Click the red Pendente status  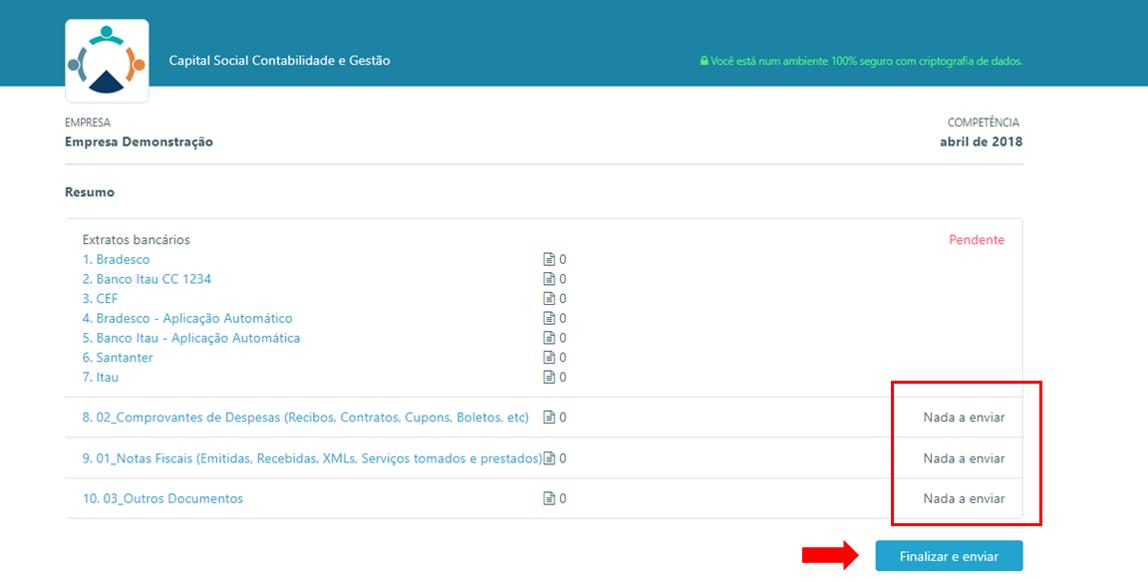[977, 240]
